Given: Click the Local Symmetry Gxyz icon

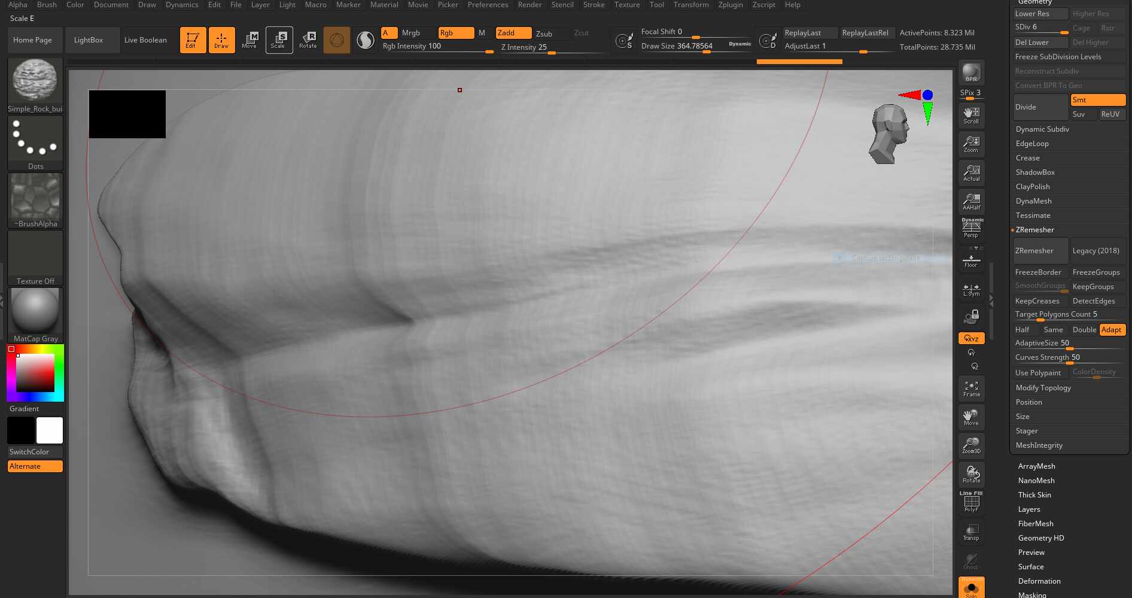Looking at the screenshot, I should [971, 338].
